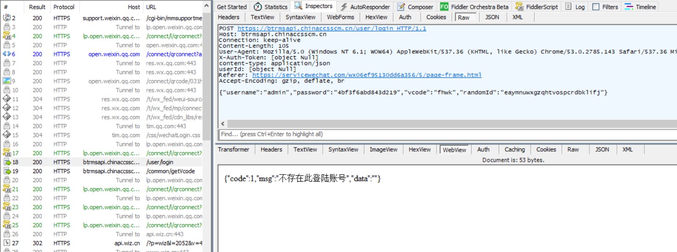Click the Inspectors magnifier icon
Image resolution: width=677 pixels, height=252 pixels.
tap(298, 6)
